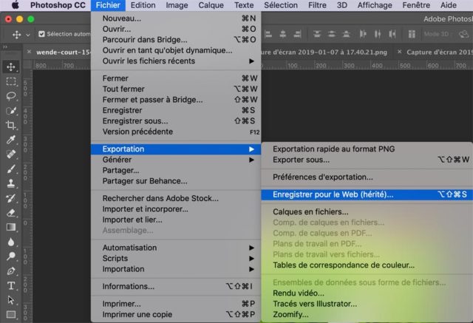Click the distribute top edges icon
This screenshot has height=323, width=473.
(x=317, y=34)
